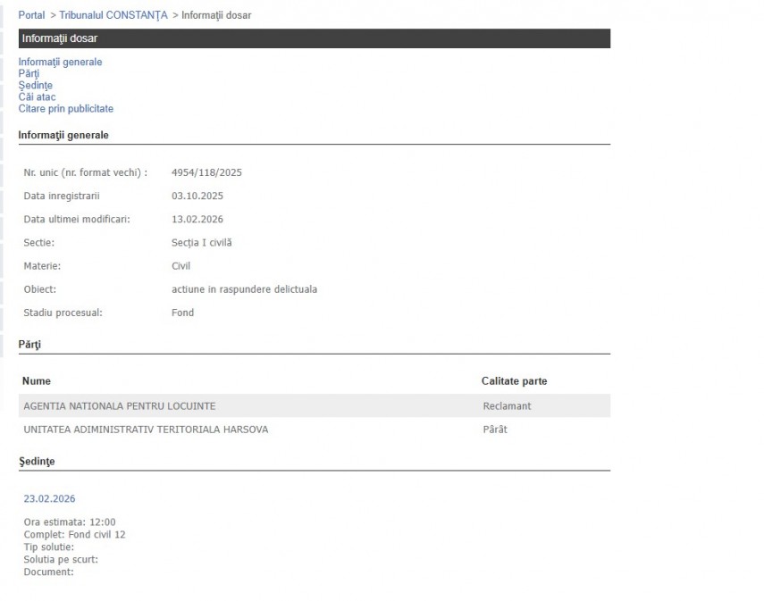Screen dimensions: 764x601
Task: Click the Nume column header
Action: click(x=37, y=381)
